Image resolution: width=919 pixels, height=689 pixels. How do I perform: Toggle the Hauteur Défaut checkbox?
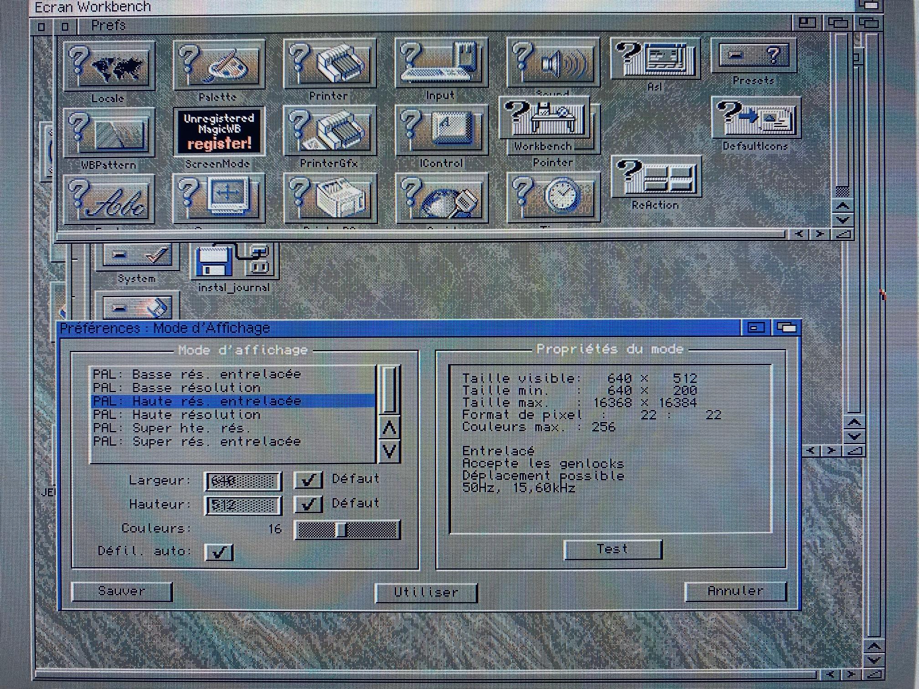(x=308, y=504)
